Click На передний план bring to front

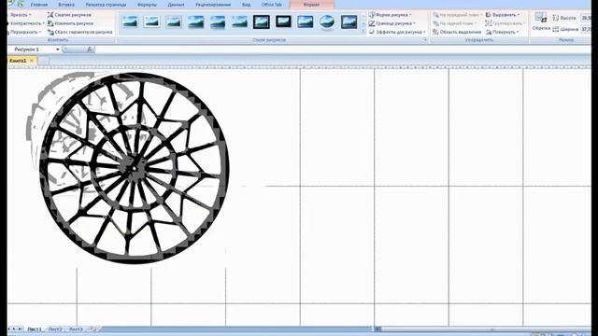coord(457,15)
